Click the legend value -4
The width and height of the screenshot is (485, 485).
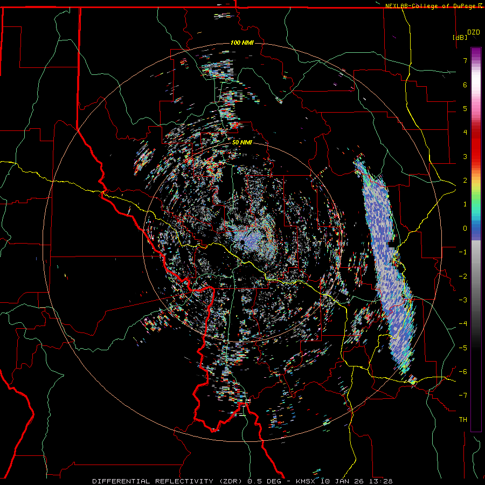click(x=463, y=324)
